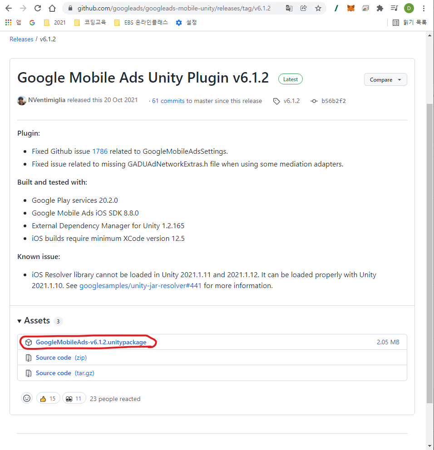Open Github issue 1786 link
Screen dimensions: 434x450
[x=100, y=151]
